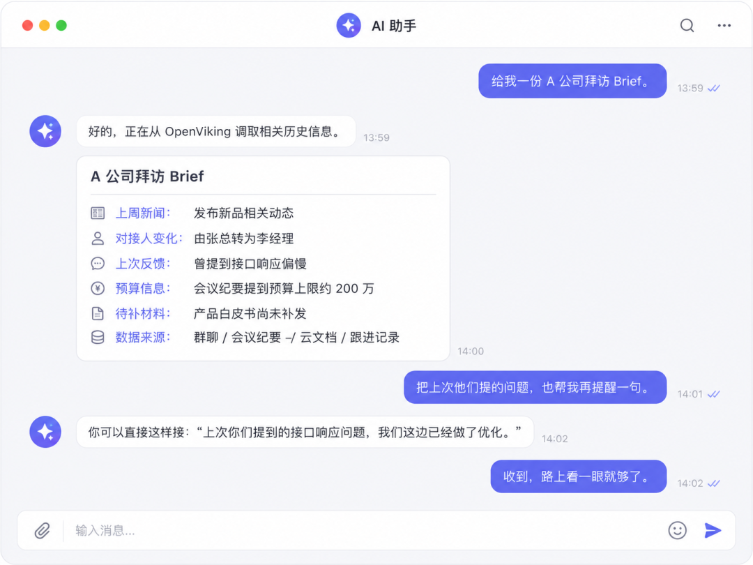Click the 14:01 timestamp
753x565 pixels.
(690, 394)
